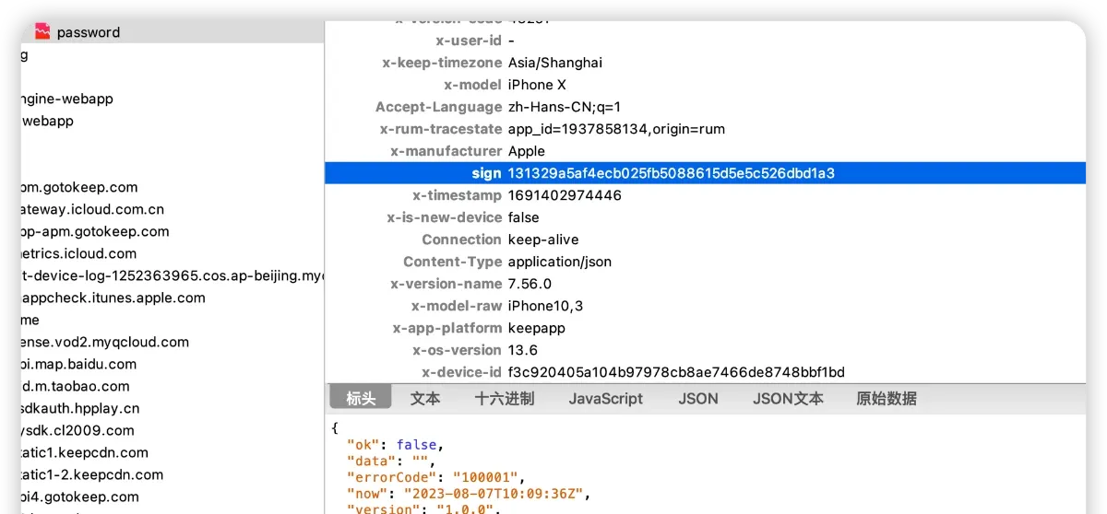The height and width of the screenshot is (514, 1107).
Task: Click the x-model iPhone X value
Action: (x=537, y=85)
